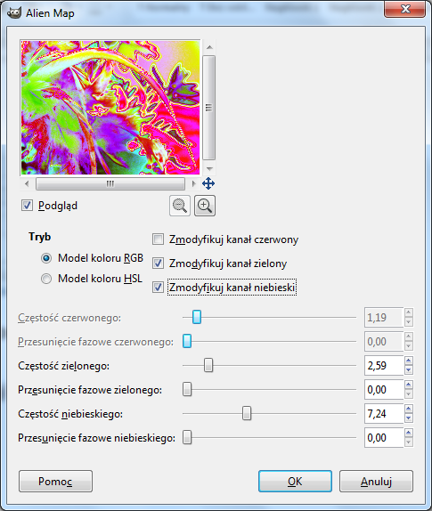Increase Przesunięcie fazowe niebieskiego stepper up
Viewport: 432px width, 511px height.
(409, 434)
